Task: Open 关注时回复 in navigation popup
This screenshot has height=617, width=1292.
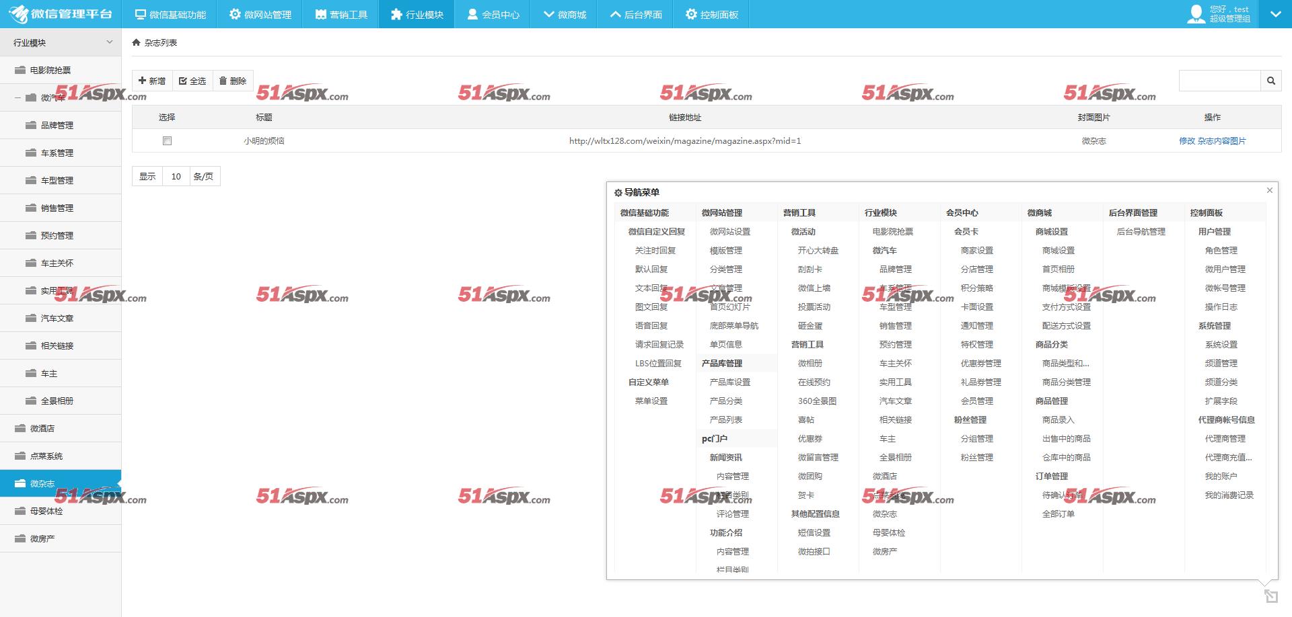Action: (x=655, y=250)
